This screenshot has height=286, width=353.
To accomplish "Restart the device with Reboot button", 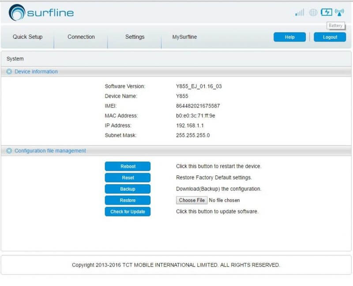I will pos(128,167).
